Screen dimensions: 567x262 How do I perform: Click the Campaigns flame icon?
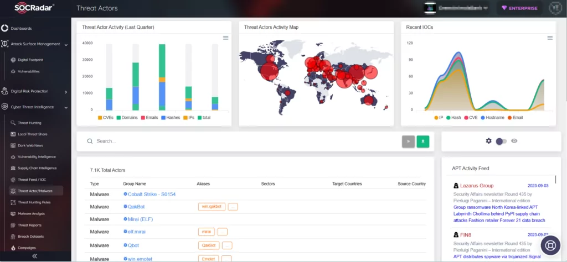click(13, 248)
